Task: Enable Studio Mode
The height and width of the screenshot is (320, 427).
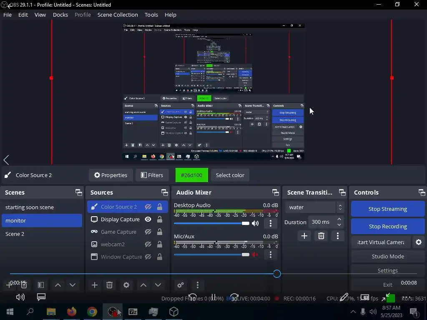Action: [x=388, y=256]
